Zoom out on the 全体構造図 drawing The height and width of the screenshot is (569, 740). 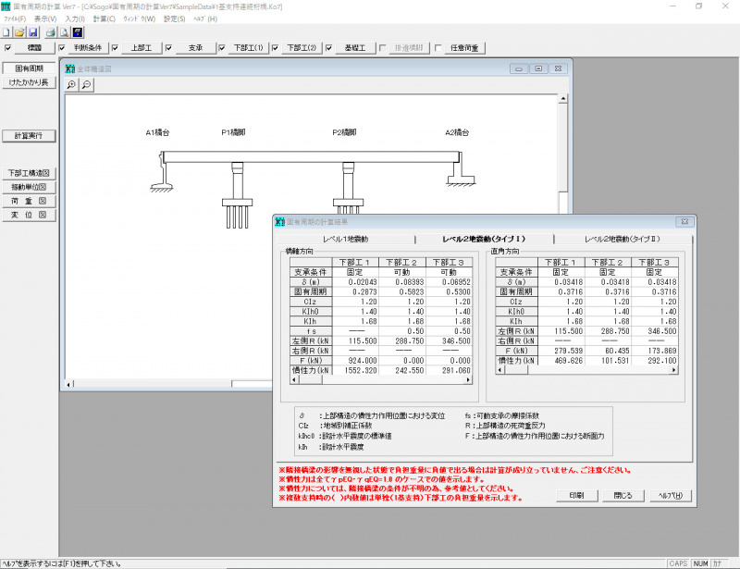point(86,84)
